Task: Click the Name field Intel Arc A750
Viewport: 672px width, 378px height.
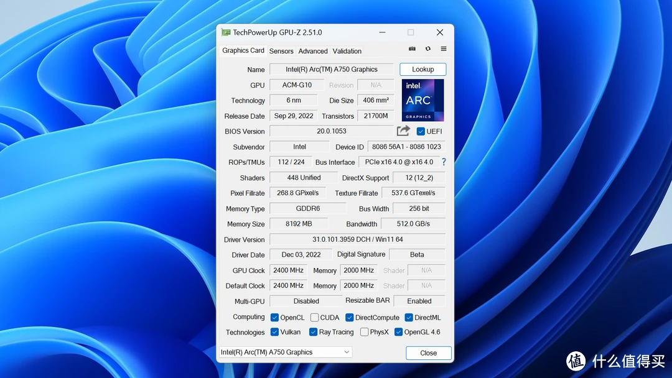Action: (x=332, y=70)
